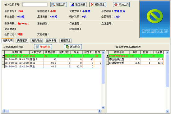Click the vertical scrollbar thumb of consumption list
The height and width of the screenshot is (114, 171).
click(x=103, y=69)
